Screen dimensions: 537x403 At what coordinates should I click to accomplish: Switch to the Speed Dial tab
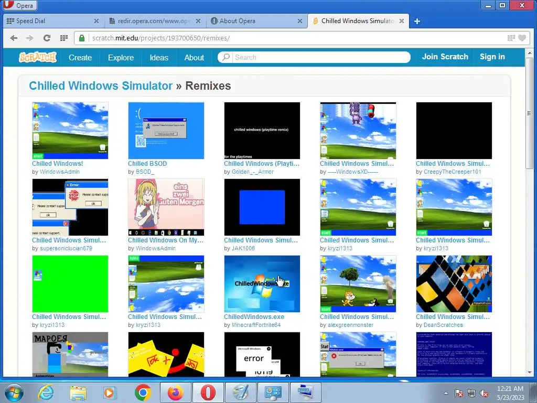(x=51, y=21)
